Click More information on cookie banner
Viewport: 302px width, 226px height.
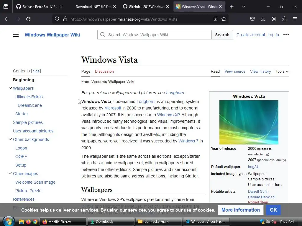(241, 210)
